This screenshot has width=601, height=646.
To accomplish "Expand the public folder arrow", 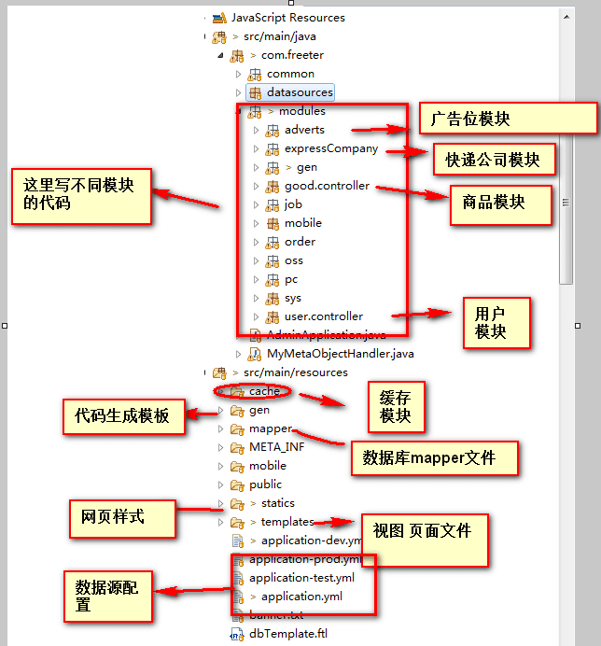I will [220, 484].
